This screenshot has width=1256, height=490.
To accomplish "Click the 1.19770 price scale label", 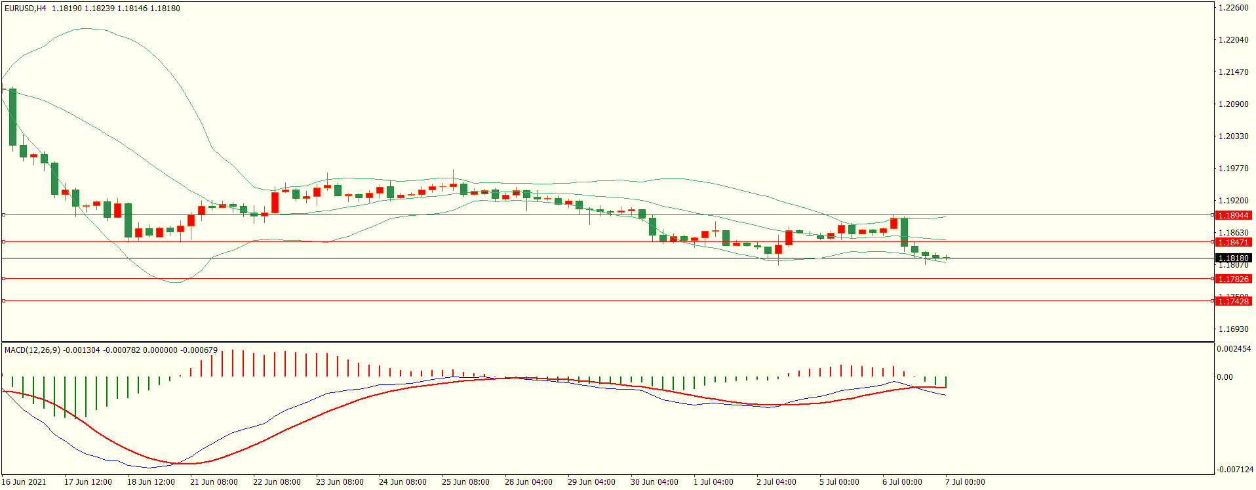I will (x=1233, y=169).
